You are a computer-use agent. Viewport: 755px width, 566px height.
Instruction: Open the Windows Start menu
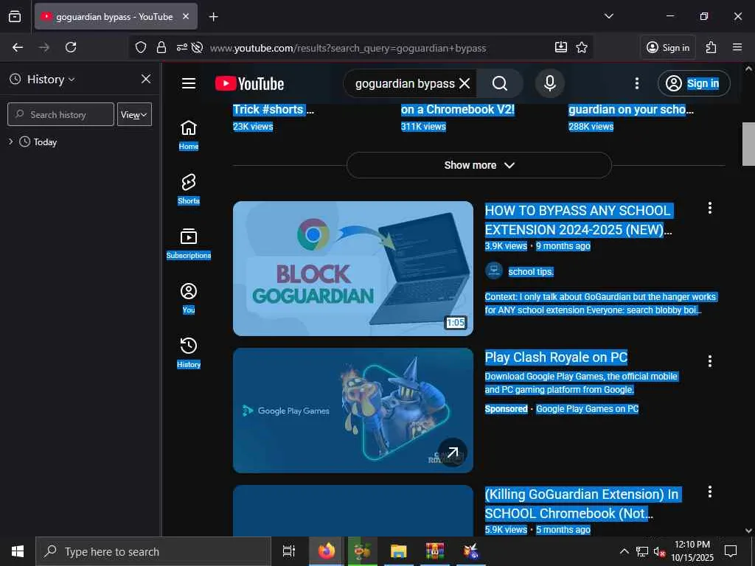point(18,551)
